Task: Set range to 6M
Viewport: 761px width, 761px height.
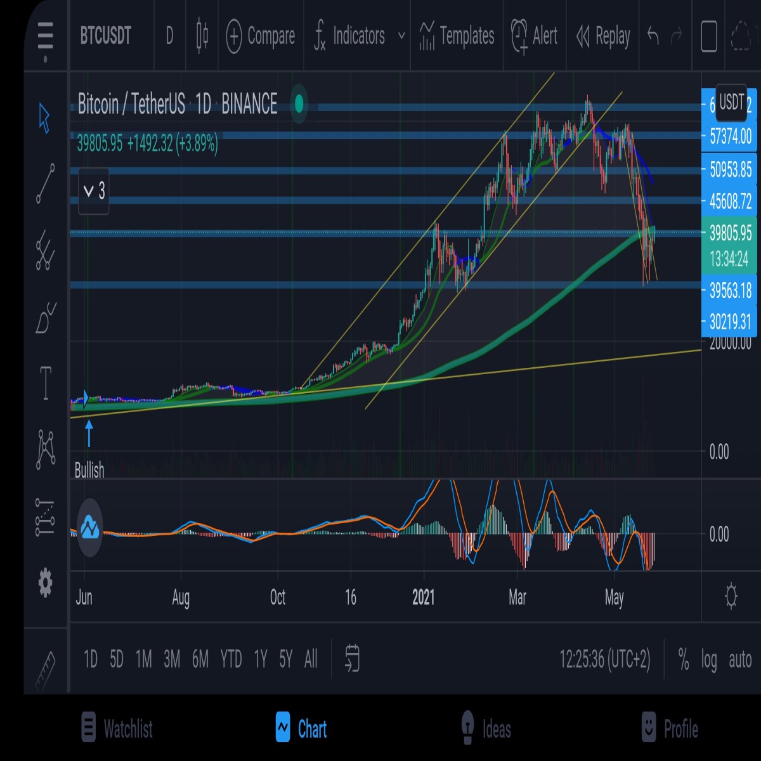Action: [200, 660]
